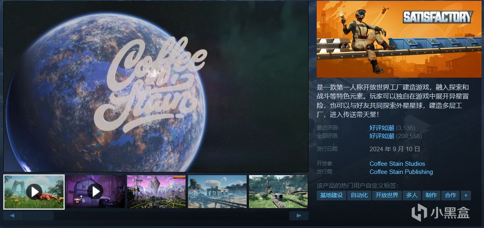Click the 最近评测 label

pyautogui.click(x=328, y=128)
